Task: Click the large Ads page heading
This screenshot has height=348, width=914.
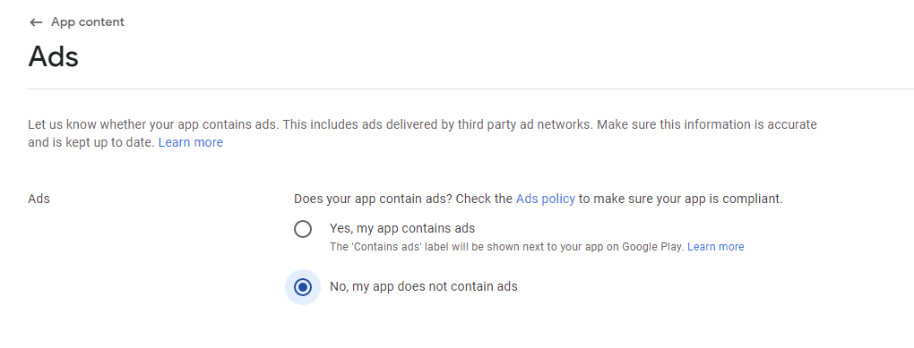Action: coord(53,57)
